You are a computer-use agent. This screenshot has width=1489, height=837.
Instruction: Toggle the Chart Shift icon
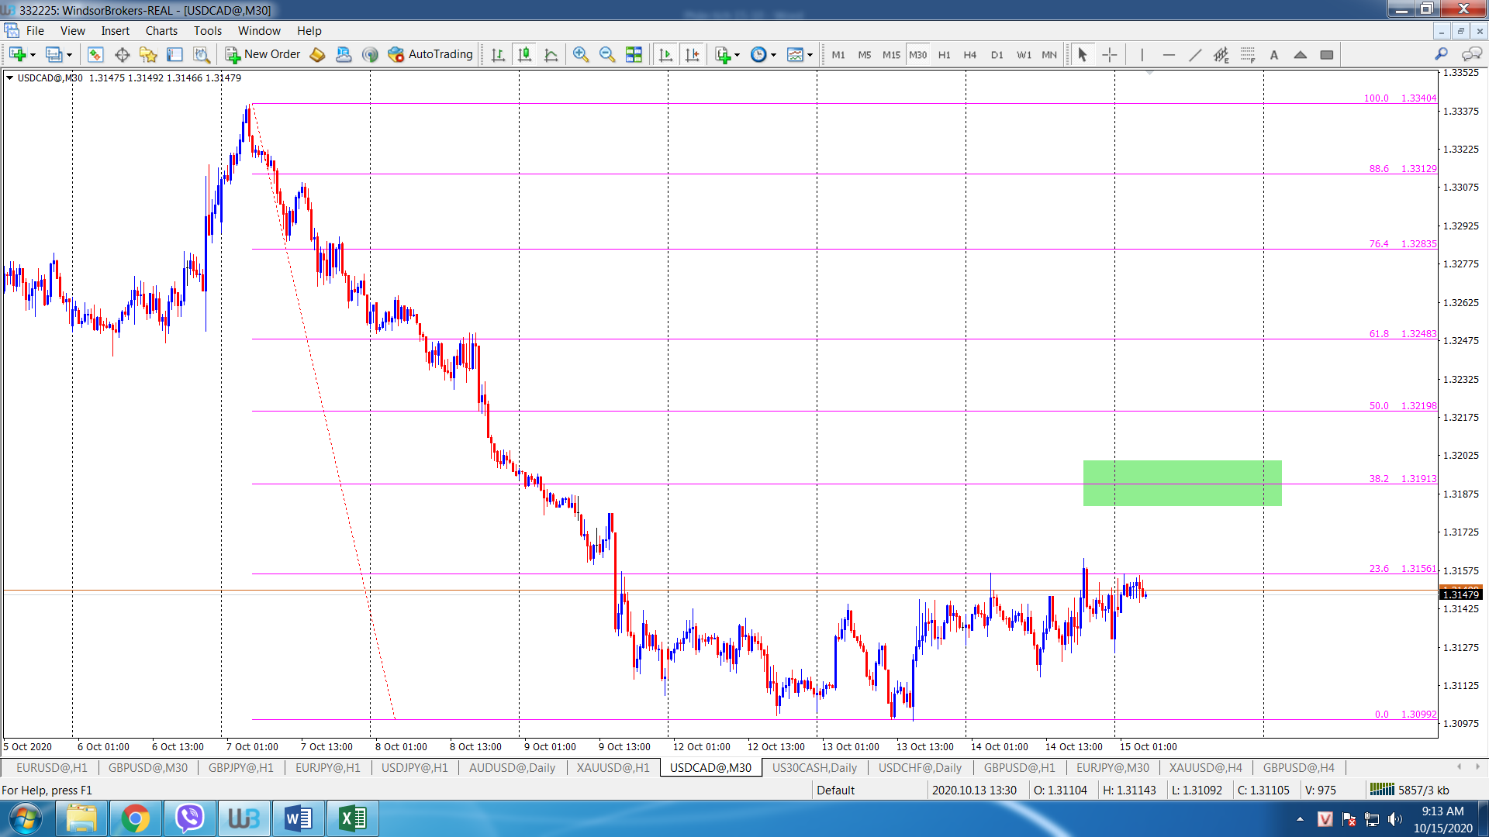[x=693, y=54]
